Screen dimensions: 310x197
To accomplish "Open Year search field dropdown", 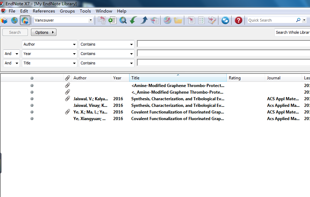I will pyautogui.click(x=74, y=54).
